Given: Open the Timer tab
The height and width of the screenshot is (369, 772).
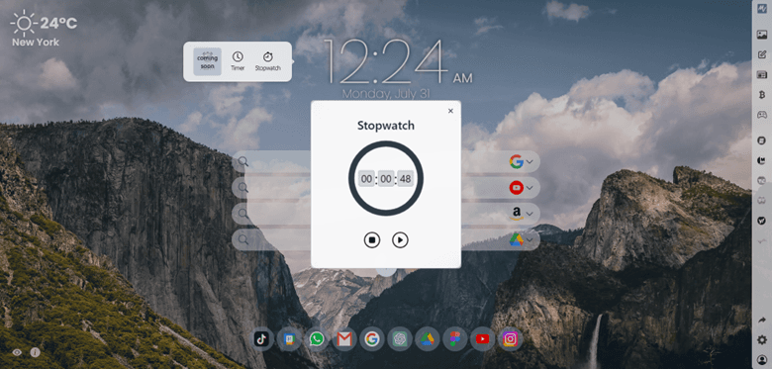Looking at the screenshot, I should click(x=238, y=61).
